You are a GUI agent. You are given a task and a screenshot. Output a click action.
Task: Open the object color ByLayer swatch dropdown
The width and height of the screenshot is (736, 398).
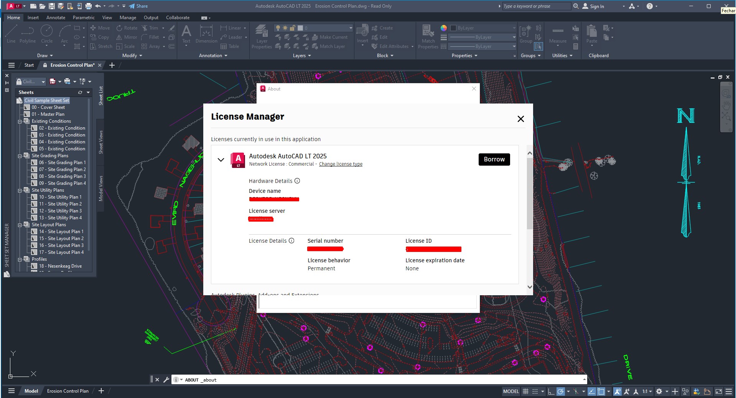483,28
